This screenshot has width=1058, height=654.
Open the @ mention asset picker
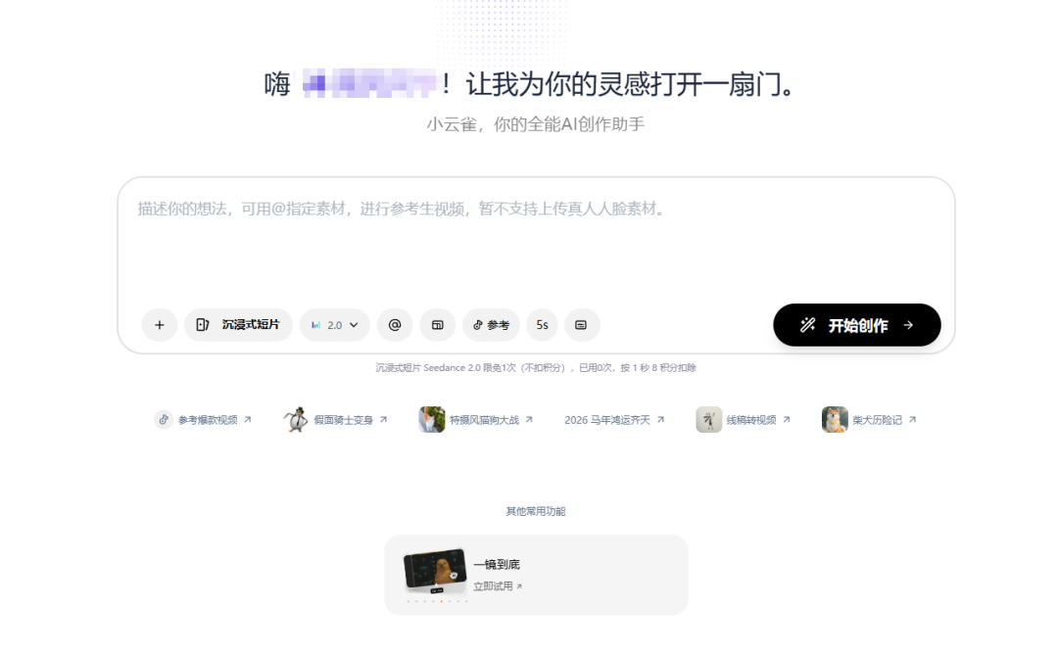point(394,324)
